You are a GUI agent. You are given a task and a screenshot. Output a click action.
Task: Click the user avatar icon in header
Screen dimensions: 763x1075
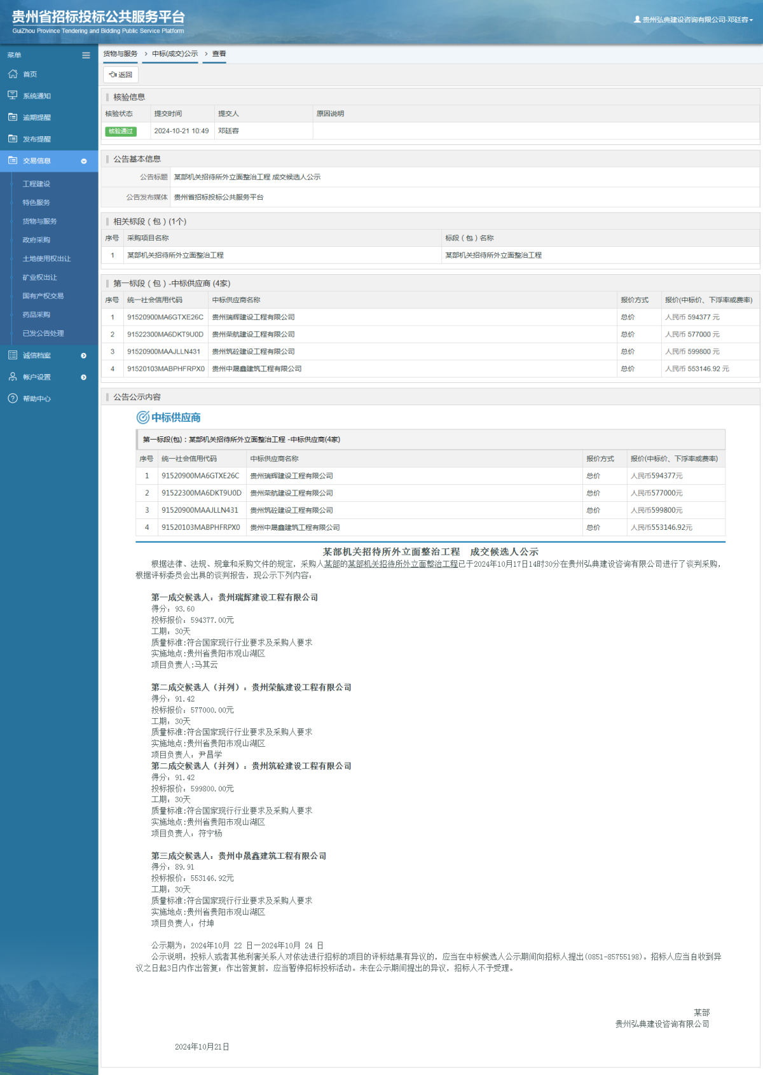[x=637, y=20]
